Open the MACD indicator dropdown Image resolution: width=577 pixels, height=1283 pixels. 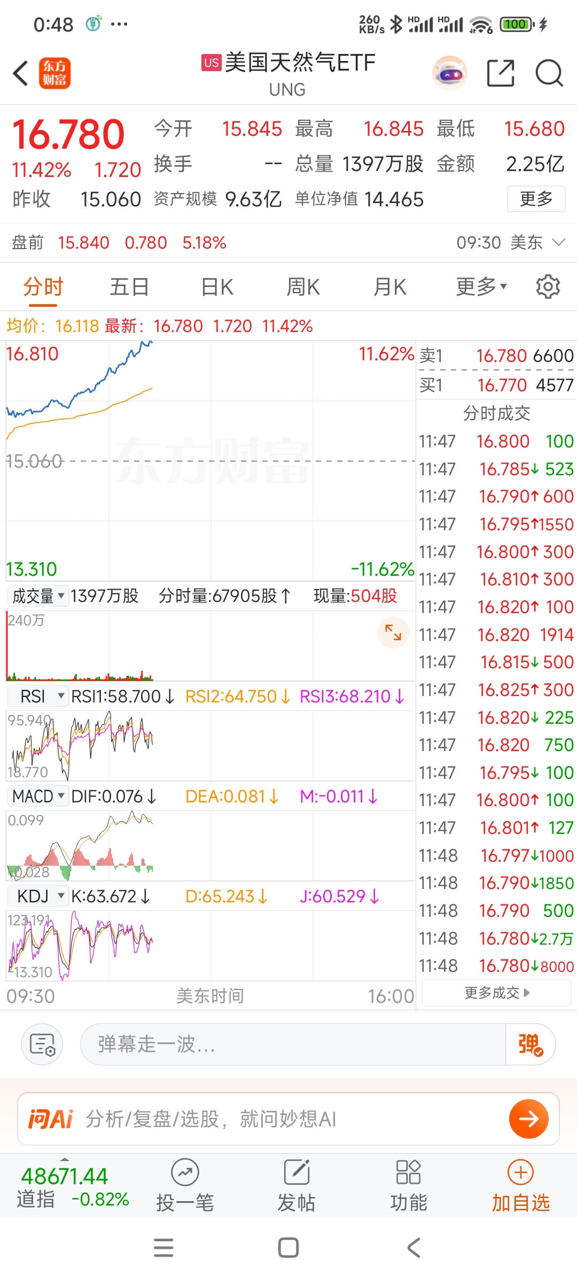tap(38, 796)
